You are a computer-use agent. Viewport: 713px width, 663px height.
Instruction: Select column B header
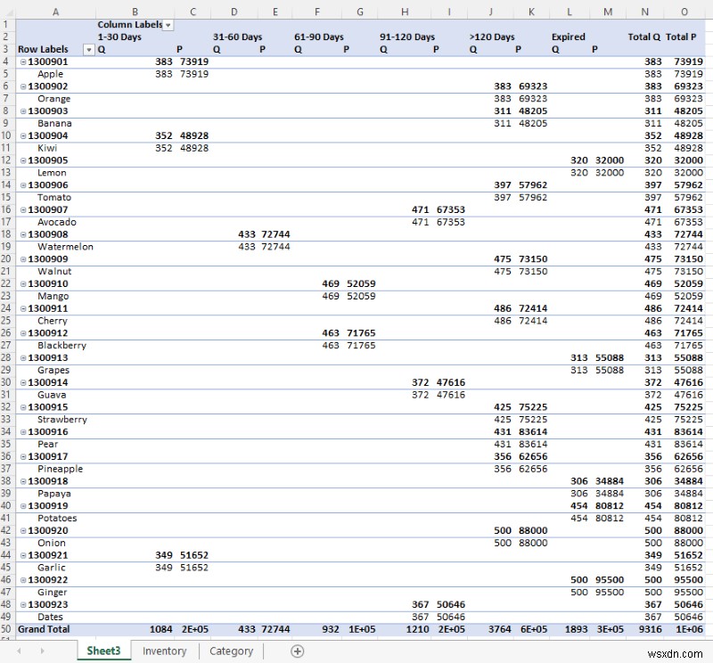click(x=135, y=12)
